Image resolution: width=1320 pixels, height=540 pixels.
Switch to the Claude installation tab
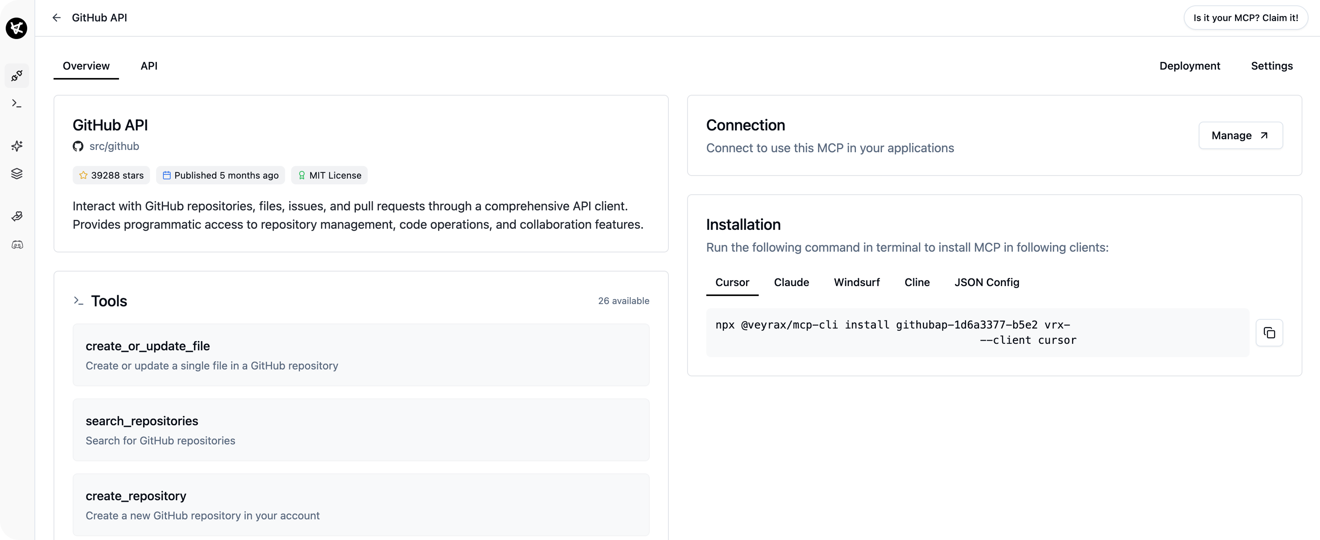791,282
